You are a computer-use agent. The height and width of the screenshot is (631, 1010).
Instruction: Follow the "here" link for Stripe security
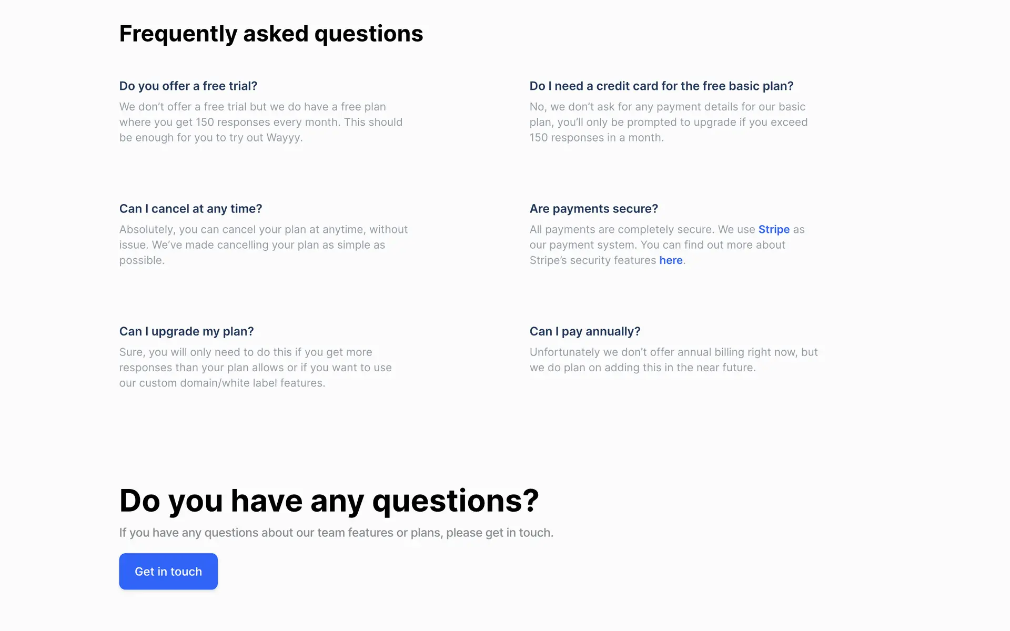(671, 260)
